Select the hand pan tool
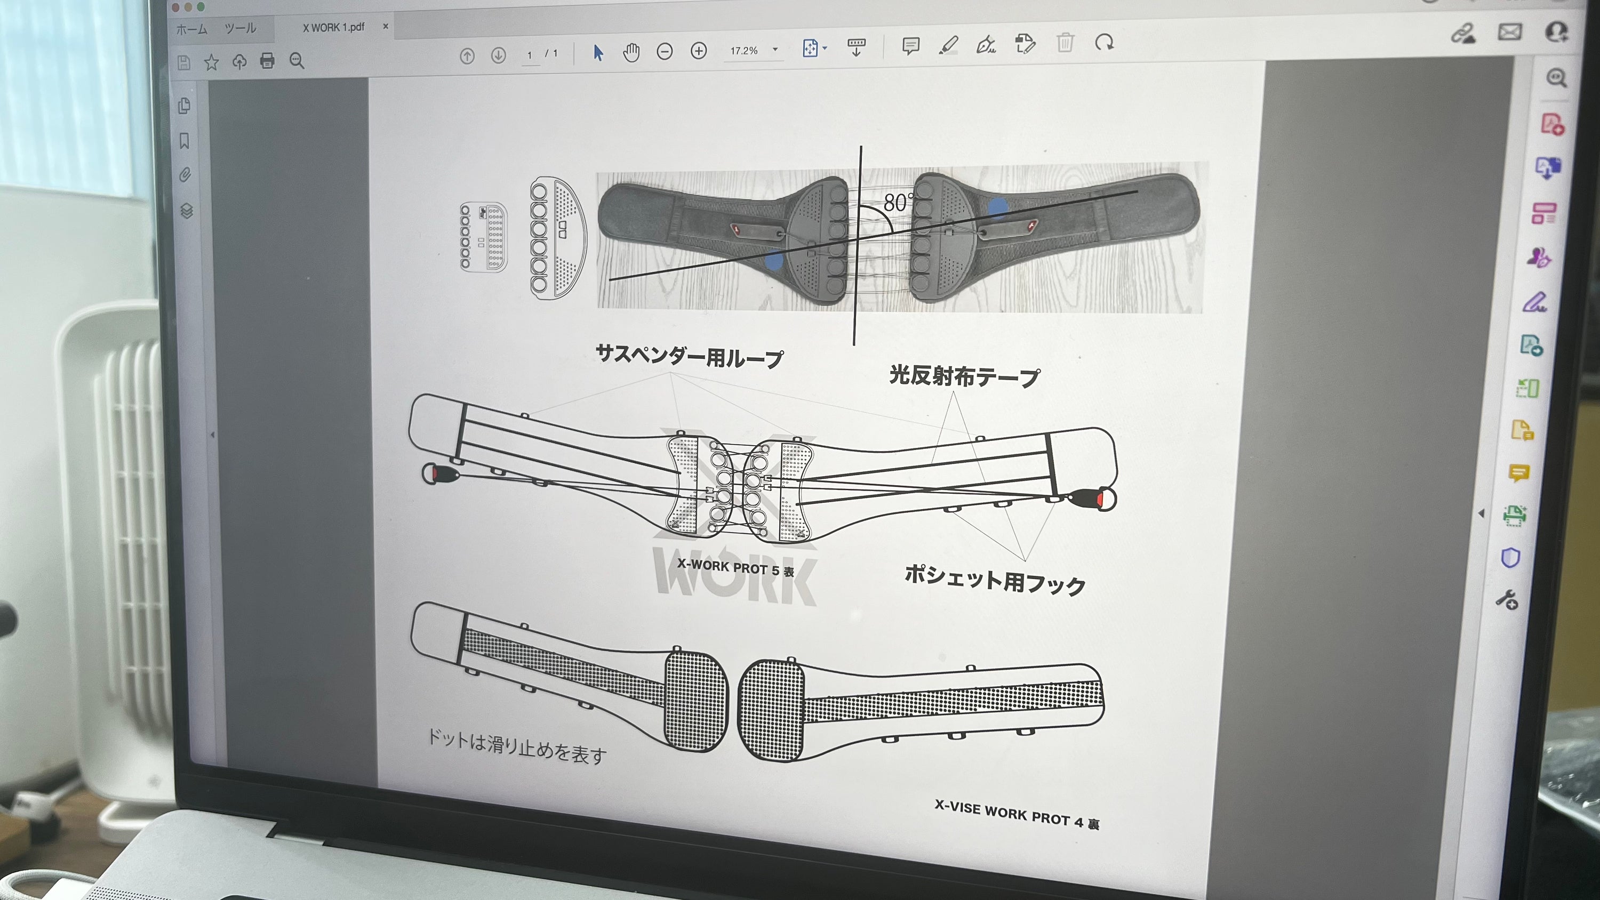 (631, 52)
